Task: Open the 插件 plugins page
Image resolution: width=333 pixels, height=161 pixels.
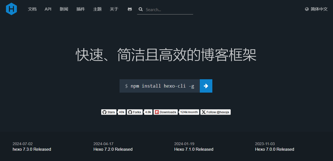Action: tap(81, 9)
